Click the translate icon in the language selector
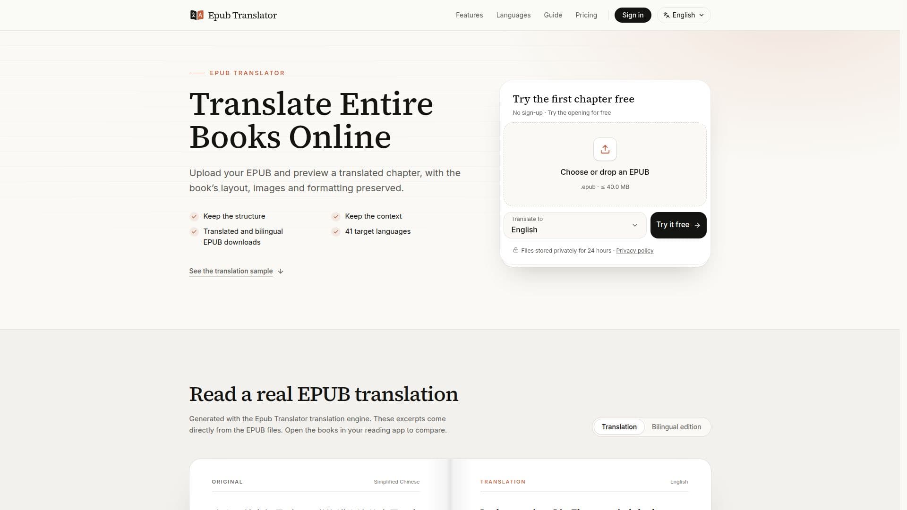 (666, 15)
